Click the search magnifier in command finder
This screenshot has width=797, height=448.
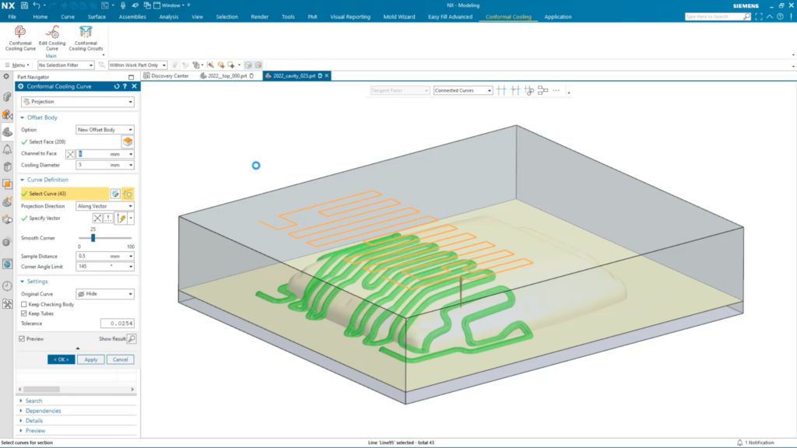[746, 17]
